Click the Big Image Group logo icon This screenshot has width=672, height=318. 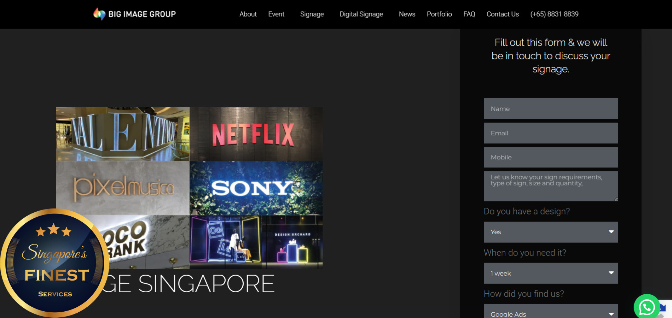pyautogui.click(x=99, y=14)
